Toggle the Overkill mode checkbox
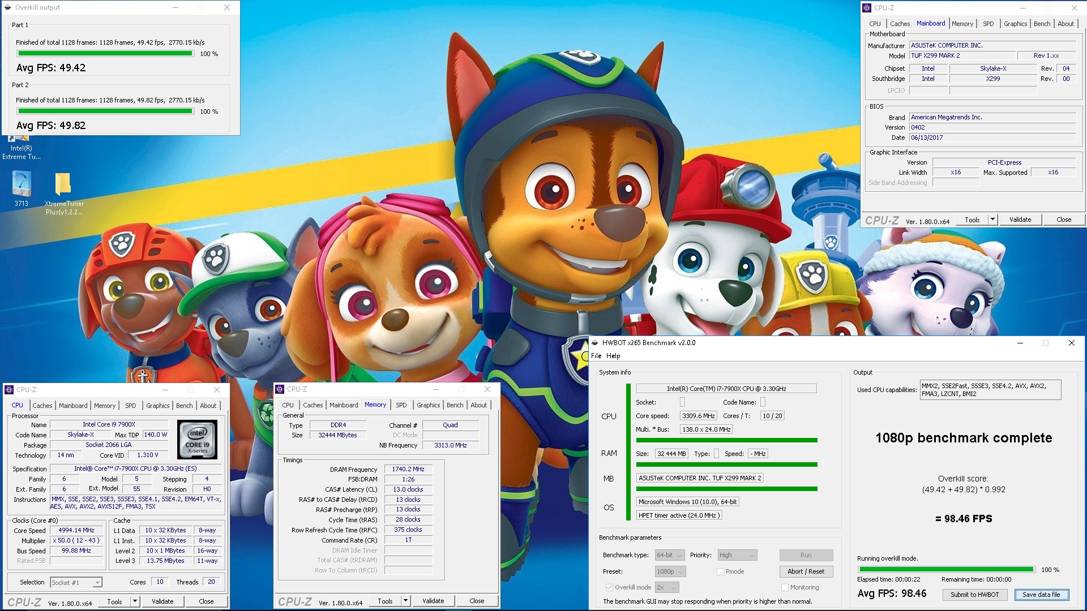The width and height of the screenshot is (1087, 611). (x=609, y=587)
